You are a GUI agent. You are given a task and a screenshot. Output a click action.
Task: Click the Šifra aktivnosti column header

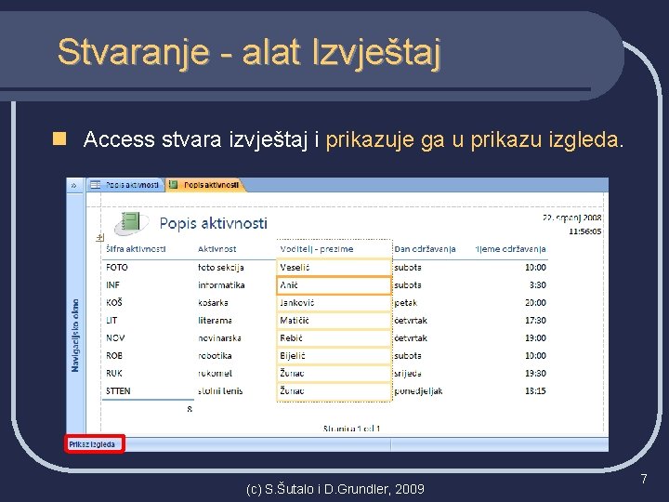(136, 249)
